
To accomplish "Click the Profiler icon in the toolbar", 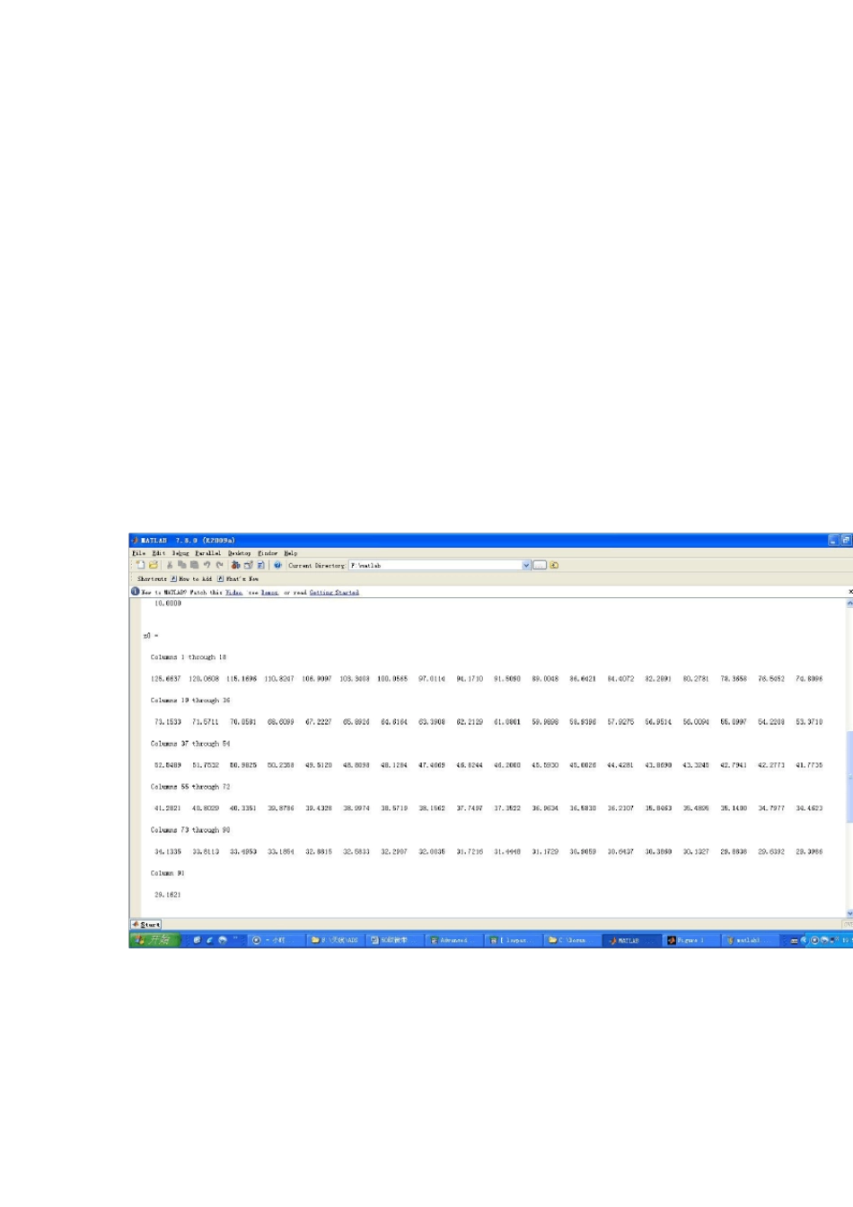I will pos(260,565).
